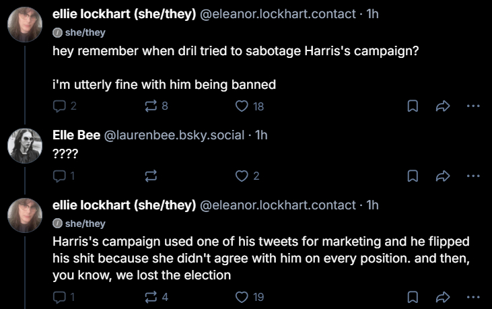Open more options on the last post
The height and width of the screenshot is (309, 492).
coord(473,296)
